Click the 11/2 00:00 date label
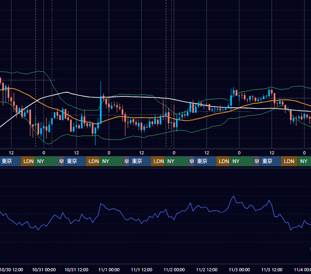The width and height of the screenshot is (311, 274). (x=174, y=269)
